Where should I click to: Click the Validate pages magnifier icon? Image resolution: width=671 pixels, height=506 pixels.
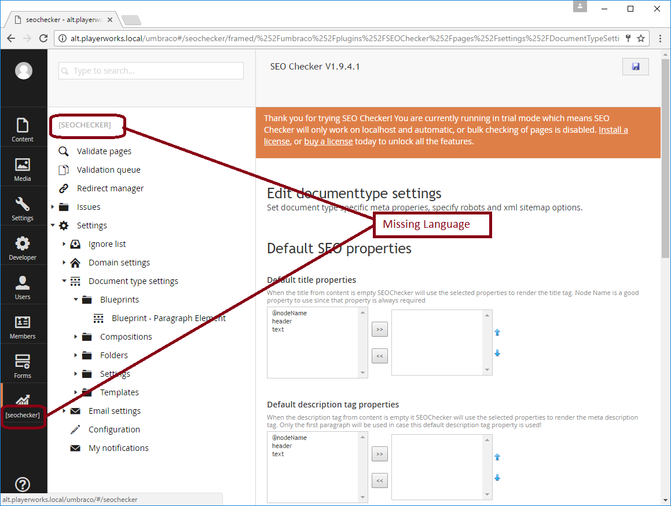pyautogui.click(x=63, y=151)
